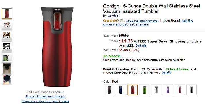This screenshot has height=104, width=207.
Task: Select the pink tumbler color swatch
Action: 179,90
